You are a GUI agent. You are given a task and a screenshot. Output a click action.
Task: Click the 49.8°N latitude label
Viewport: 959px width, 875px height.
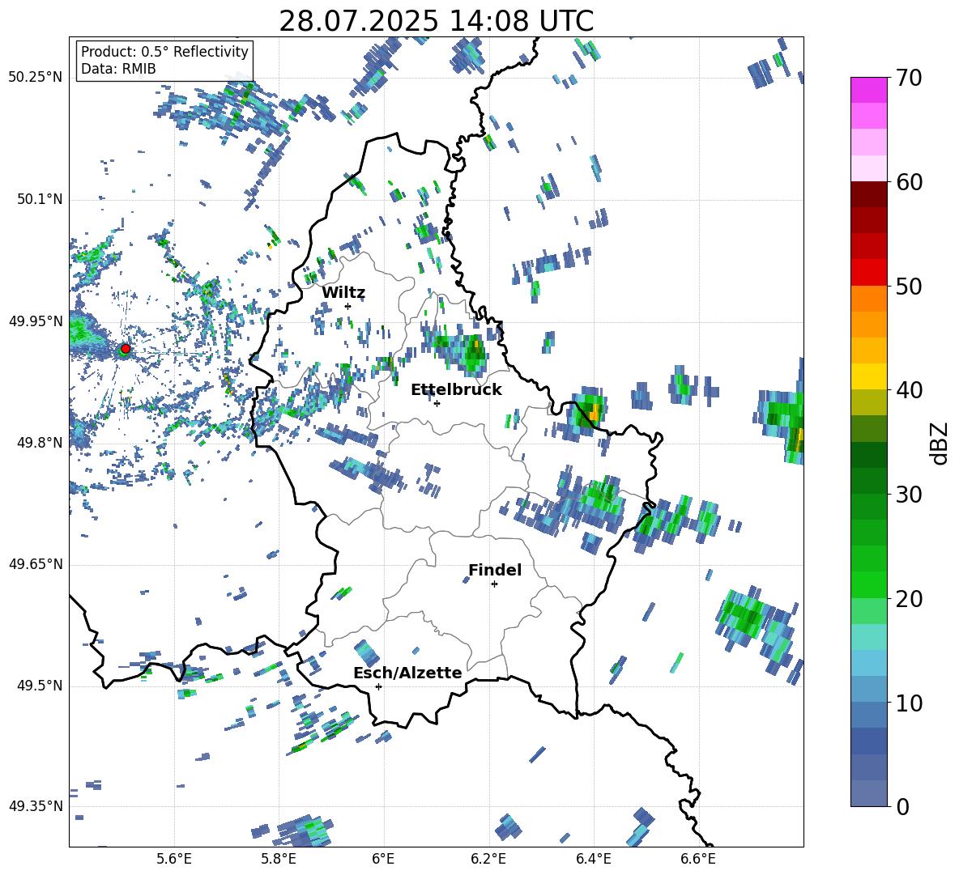coord(39,443)
